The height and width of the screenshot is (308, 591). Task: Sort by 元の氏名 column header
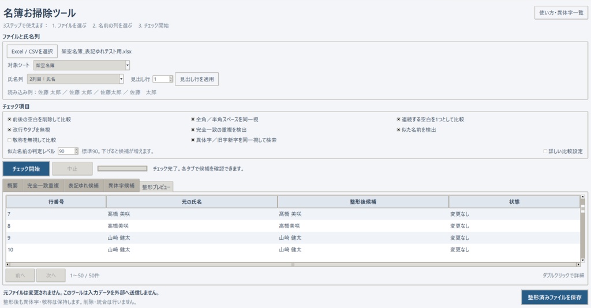pyautogui.click(x=192, y=202)
